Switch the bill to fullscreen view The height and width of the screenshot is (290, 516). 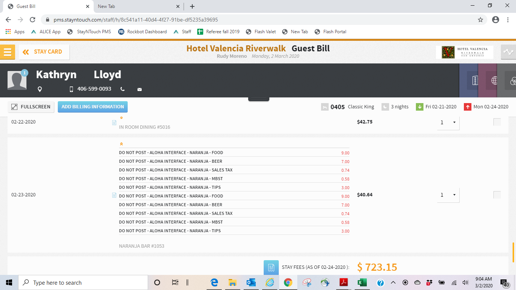point(31,107)
